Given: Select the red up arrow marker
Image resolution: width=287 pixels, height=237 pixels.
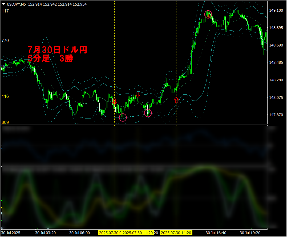Looking at the screenshot, I should coord(176,100).
